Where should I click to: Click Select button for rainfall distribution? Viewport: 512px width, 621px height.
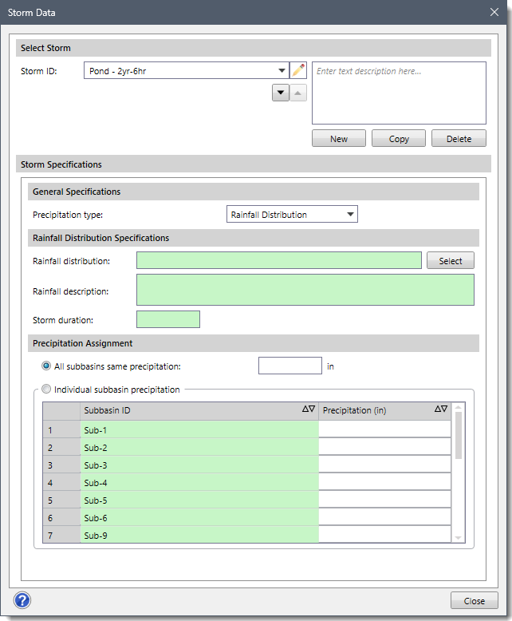point(451,261)
